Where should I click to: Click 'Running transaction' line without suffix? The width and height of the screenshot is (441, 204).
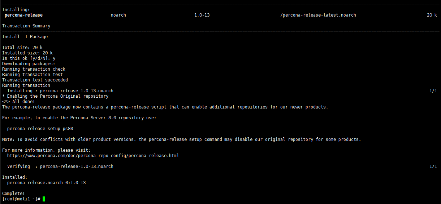tap(26, 85)
